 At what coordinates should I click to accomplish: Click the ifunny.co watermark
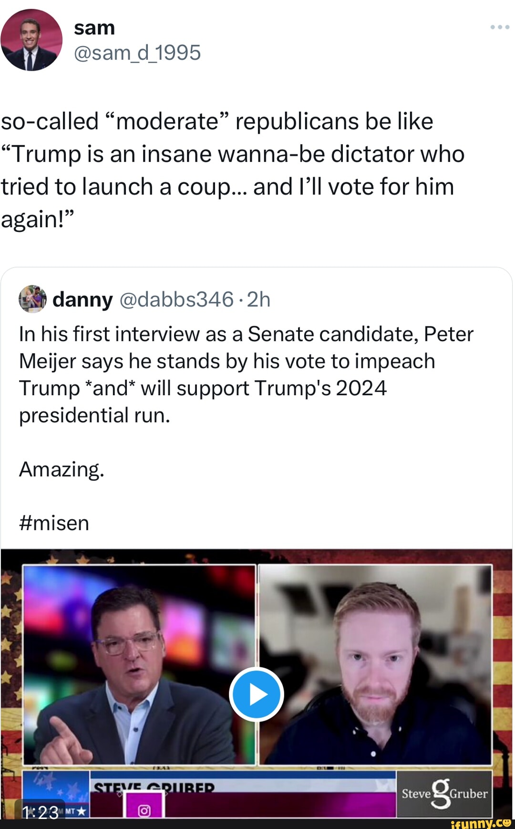click(481, 823)
